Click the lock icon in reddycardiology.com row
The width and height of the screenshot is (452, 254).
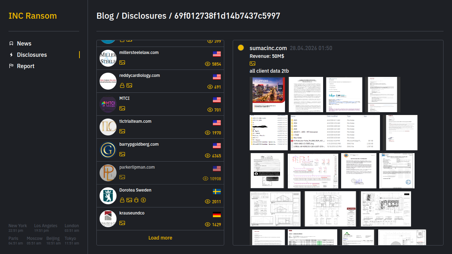[x=122, y=85]
